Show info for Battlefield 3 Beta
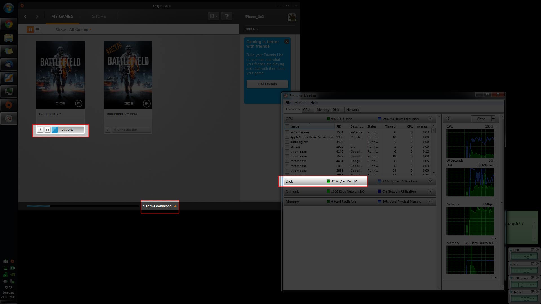The width and height of the screenshot is (541, 304). pyautogui.click(x=108, y=129)
